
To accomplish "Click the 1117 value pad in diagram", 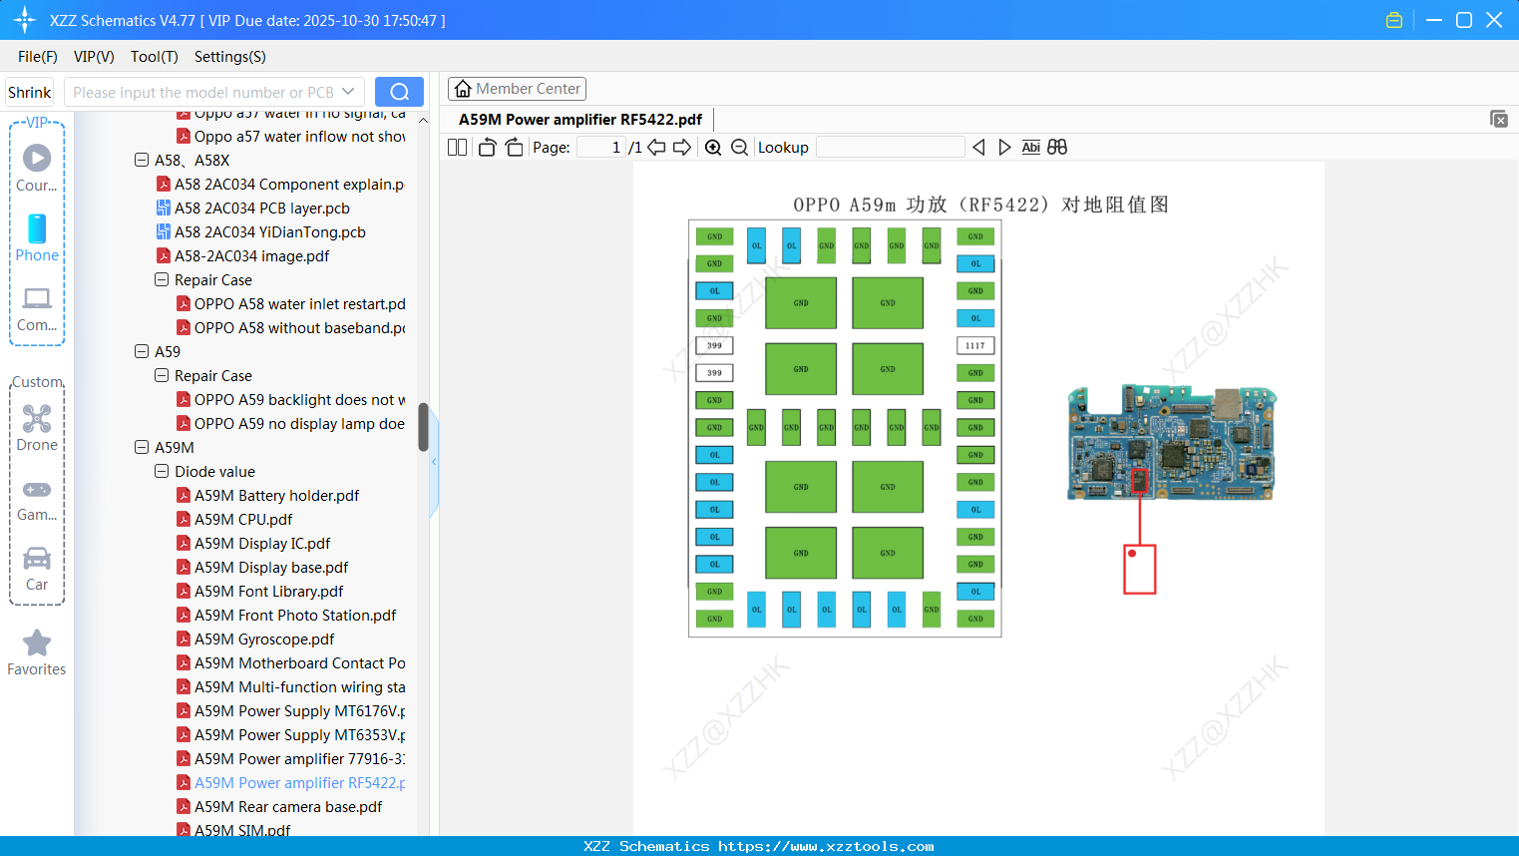I will 975,345.
